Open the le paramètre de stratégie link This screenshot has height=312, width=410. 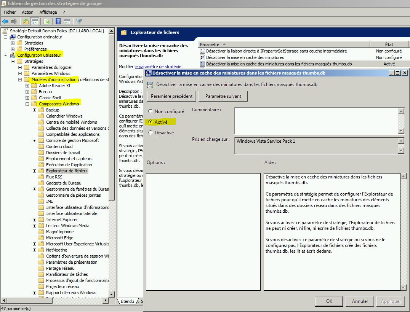click(157, 67)
